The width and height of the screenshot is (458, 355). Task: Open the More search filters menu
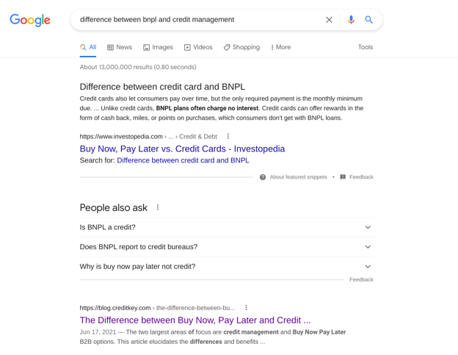pos(280,47)
